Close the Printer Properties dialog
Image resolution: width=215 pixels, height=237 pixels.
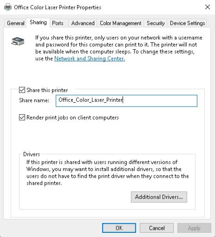coord(207,7)
